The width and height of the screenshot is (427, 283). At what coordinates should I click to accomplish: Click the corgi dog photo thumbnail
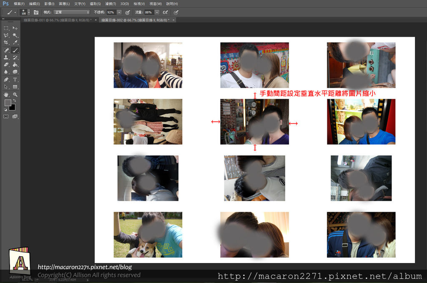click(x=148, y=235)
